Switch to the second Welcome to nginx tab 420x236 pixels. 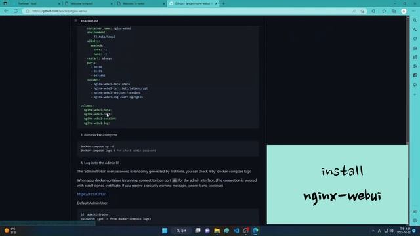tap(141, 3)
